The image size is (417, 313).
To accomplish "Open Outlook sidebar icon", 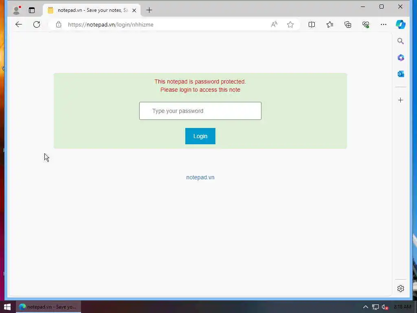I will [x=401, y=74].
